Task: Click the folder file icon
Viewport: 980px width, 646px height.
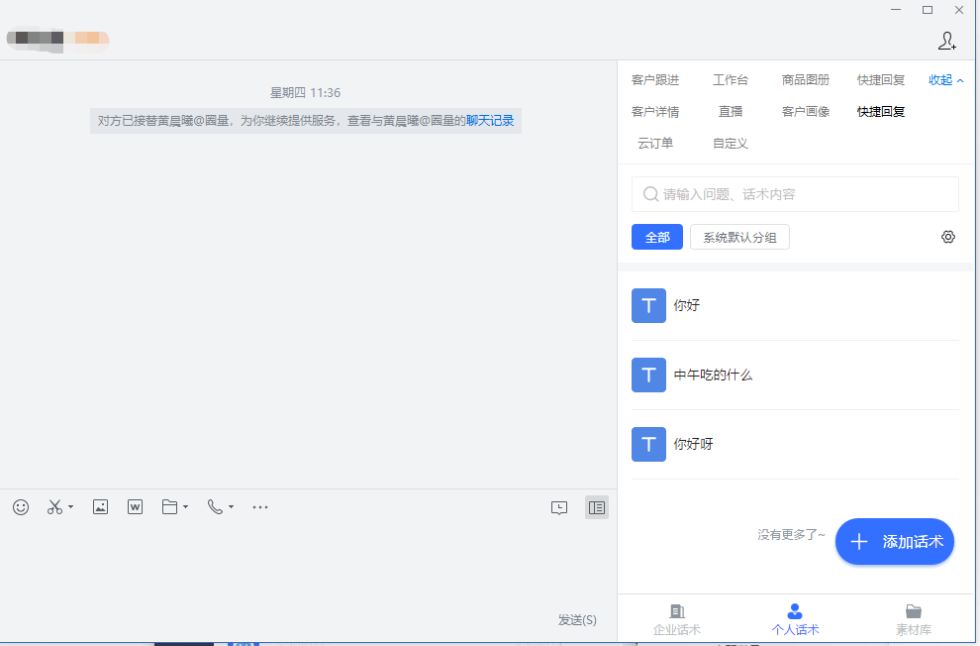Action: coord(170,507)
